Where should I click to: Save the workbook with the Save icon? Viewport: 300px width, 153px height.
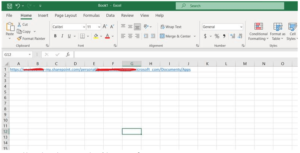[9, 6]
